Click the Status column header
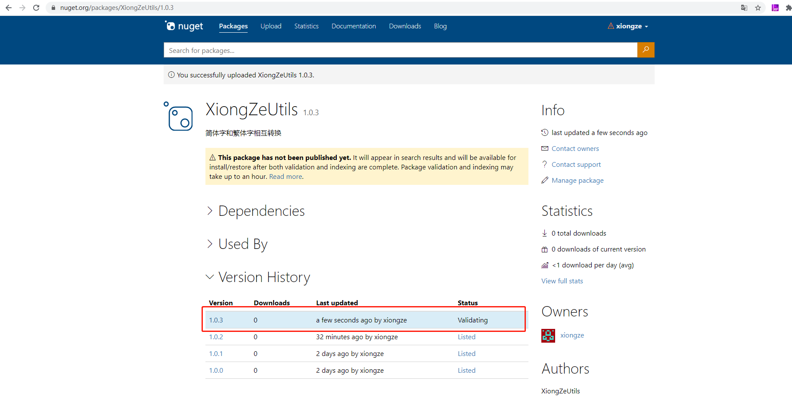This screenshot has width=792, height=408. [x=468, y=303]
